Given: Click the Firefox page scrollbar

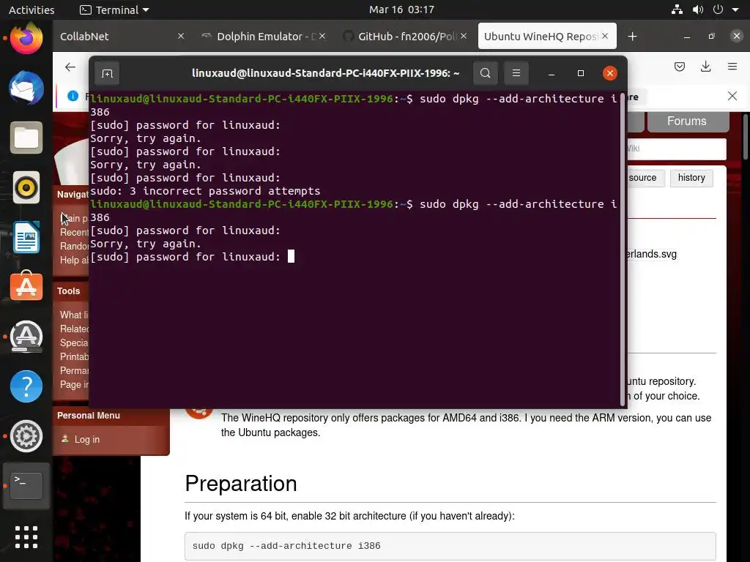Looking at the screenshot, I should [x=746, y=138].
